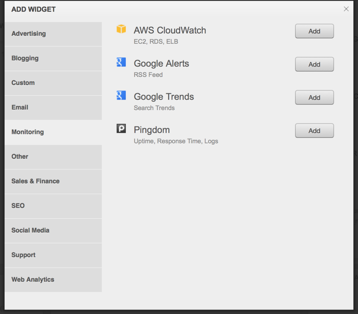The height and width of the screenshot is (314, 358).
Task: Open the Advertising category
Action: coord(53,34)
